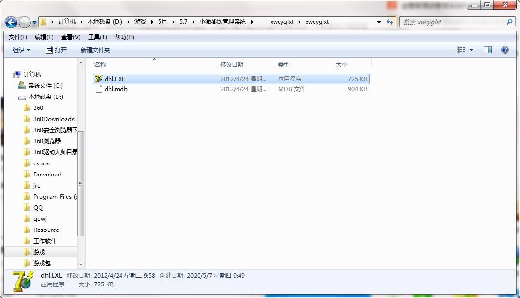
Task: Open Help with the question mark icon
Action: (x=505, y=50)
